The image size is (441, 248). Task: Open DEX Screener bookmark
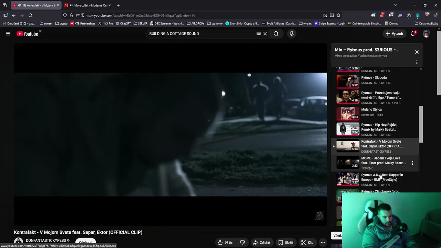[x=167, y=23]
